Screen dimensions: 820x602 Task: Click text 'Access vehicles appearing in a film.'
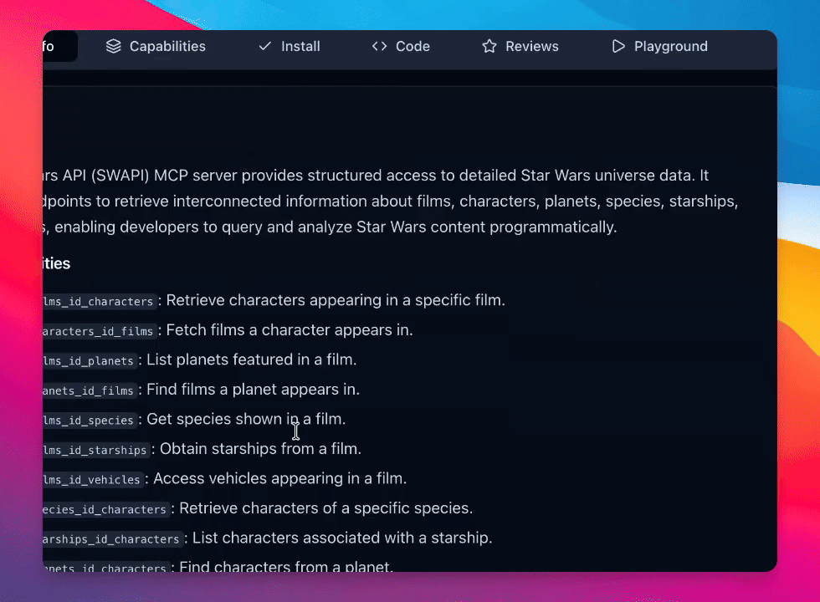[x=279, y=479]
